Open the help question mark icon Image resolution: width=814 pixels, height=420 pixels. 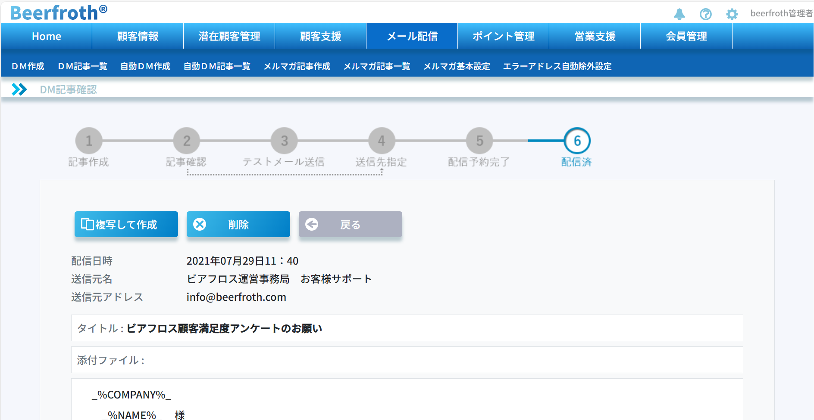point(705,14)
